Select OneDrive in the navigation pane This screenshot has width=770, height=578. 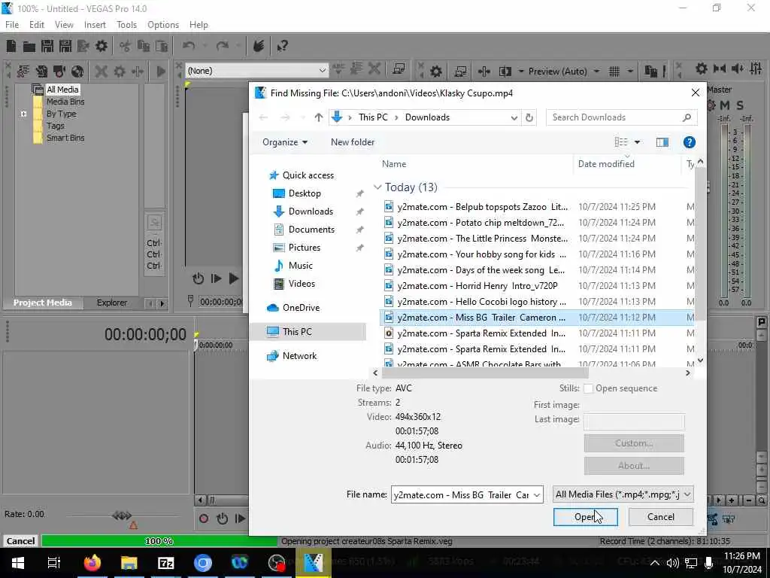[301, 308]
